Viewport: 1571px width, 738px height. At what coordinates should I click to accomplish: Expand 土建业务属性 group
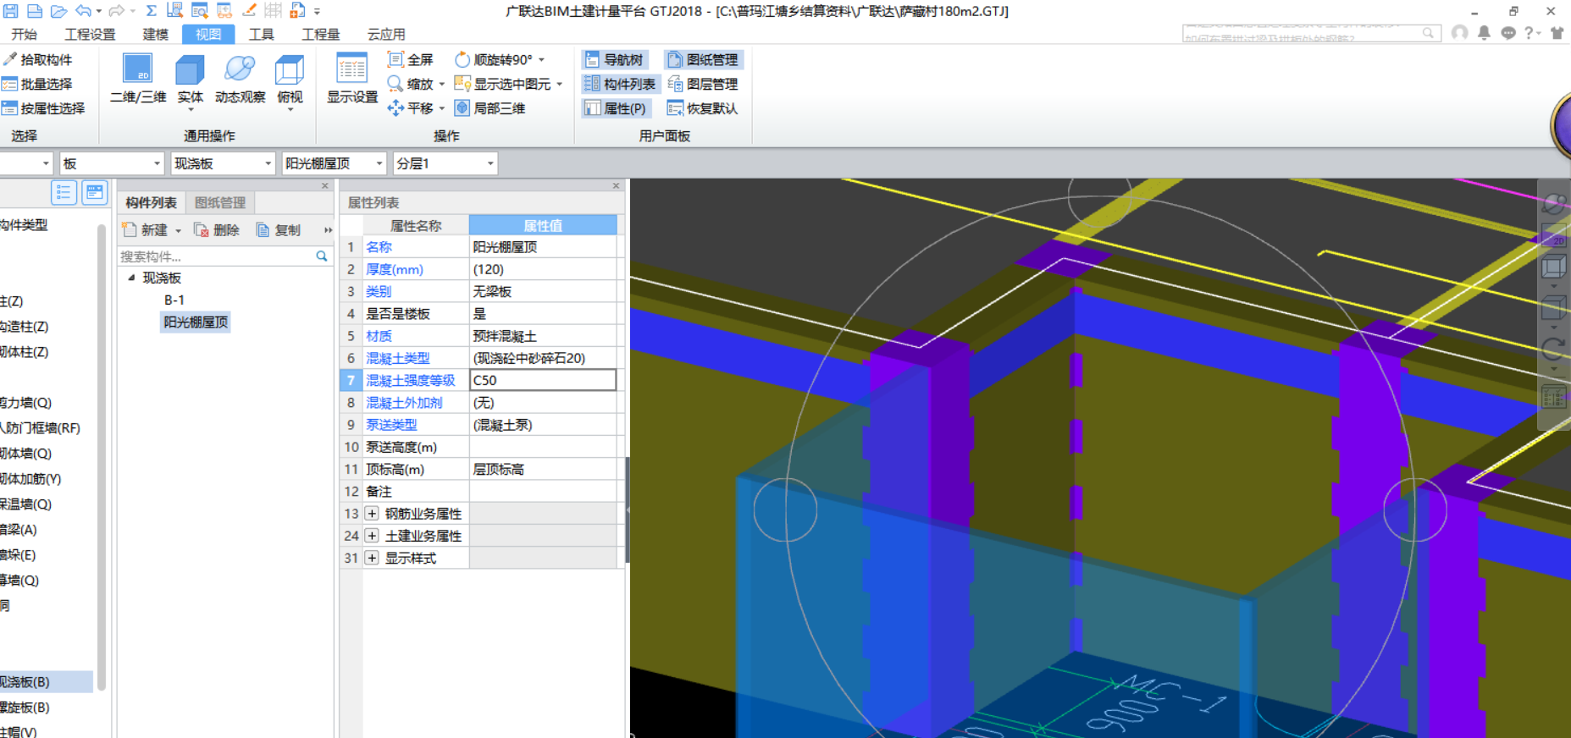point(372,536)
